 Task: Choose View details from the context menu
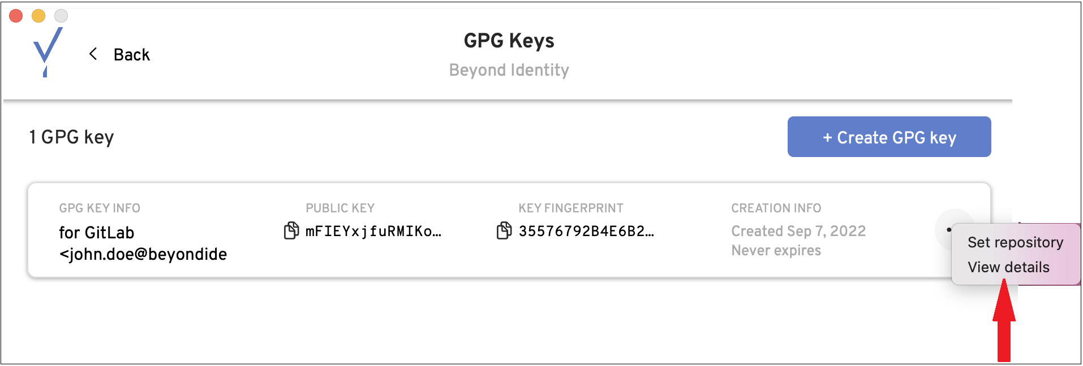1008,267
